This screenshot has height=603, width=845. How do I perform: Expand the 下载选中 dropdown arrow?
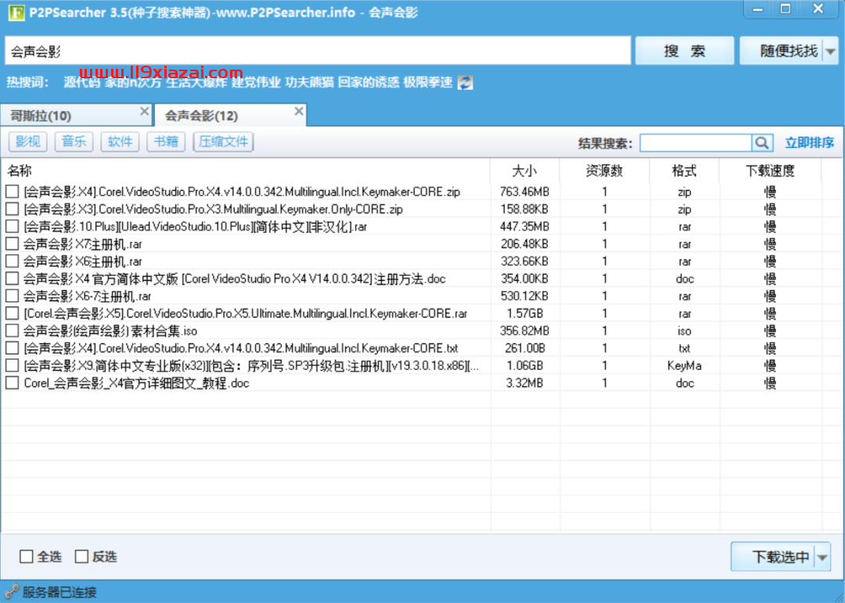pos(822,557)
